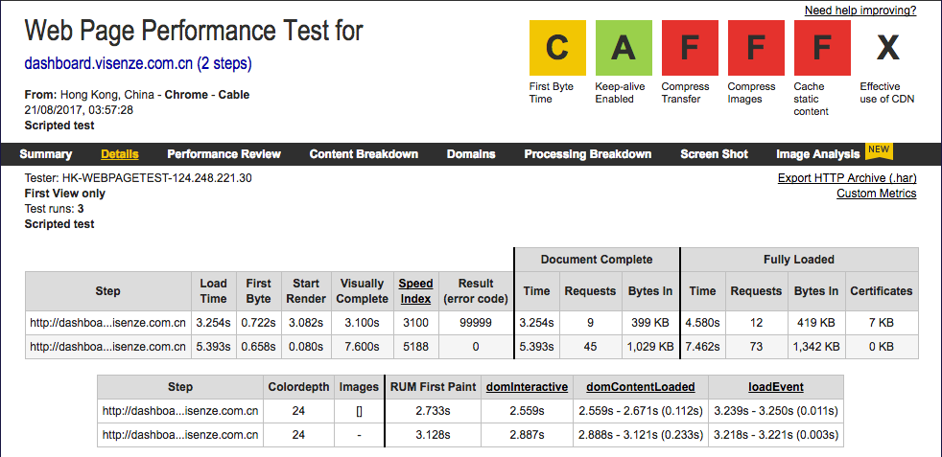Click the loadEvent header link
The height and width of the screenshot is (457, 942).
776,387
